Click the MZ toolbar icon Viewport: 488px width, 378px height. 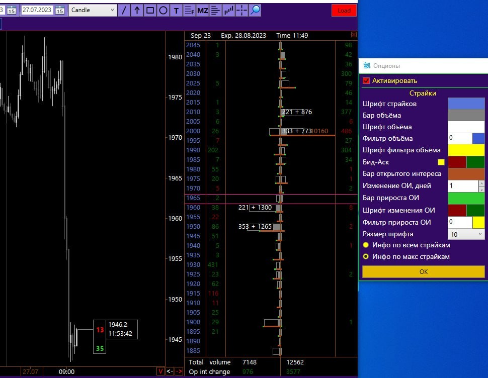click(x=202, y=10)
